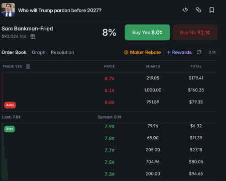The height and width of the screenshot is (181, 226).
Task: Open the 0.1¢ tick size dropdown
Action: [212, 52]
